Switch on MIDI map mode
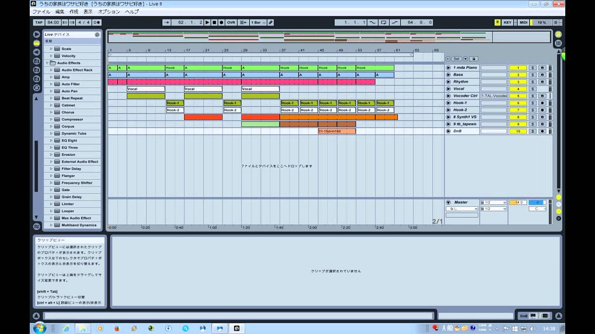The height and width of the screenshot is (334, 595). (x=523, y=22)
